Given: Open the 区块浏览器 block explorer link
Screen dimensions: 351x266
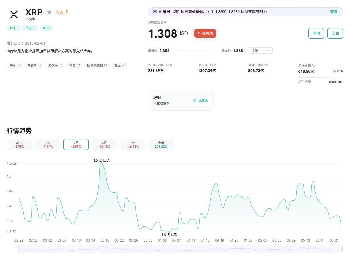Looking at the screenshot, I should (x=97, y=66).
